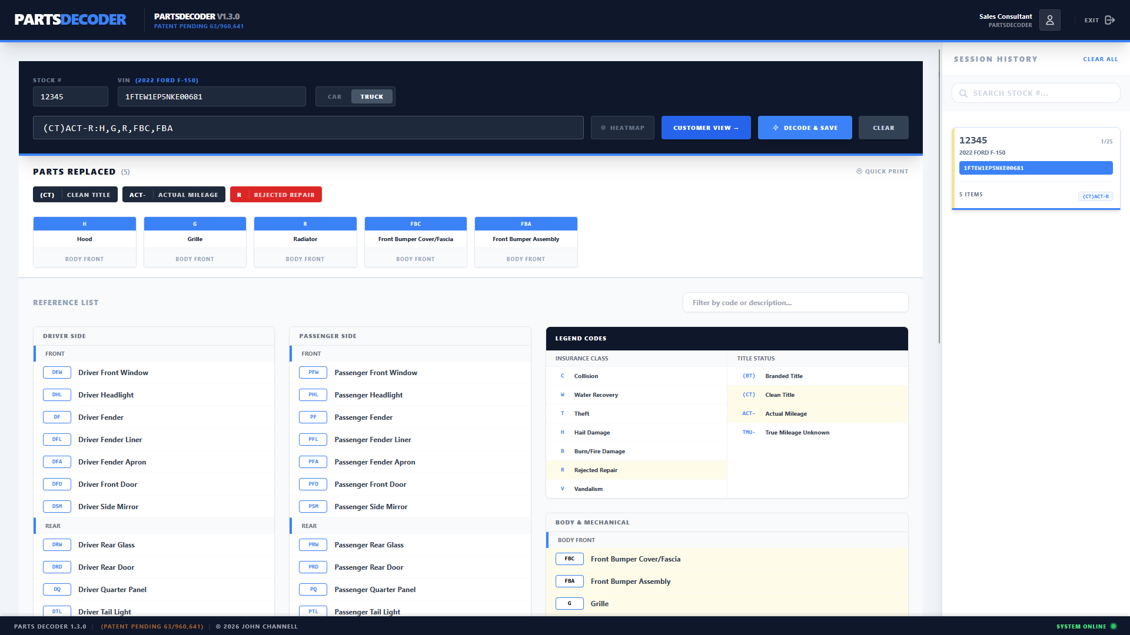
Task: Switch vehicle type to CAR
Action: [x=334, y=96]
